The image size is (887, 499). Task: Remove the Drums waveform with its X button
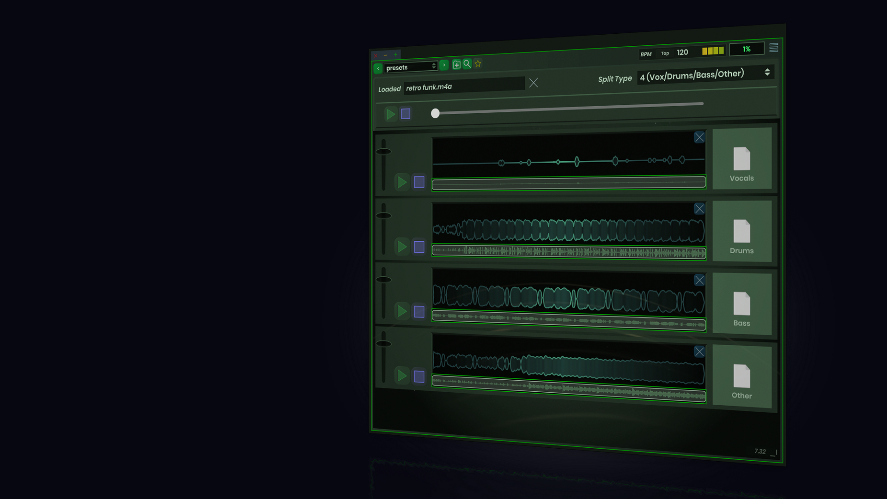699,208
